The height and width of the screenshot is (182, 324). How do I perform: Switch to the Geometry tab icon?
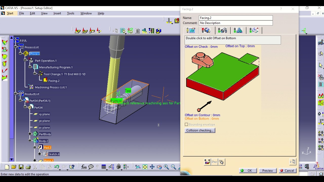tap(206, 31)
